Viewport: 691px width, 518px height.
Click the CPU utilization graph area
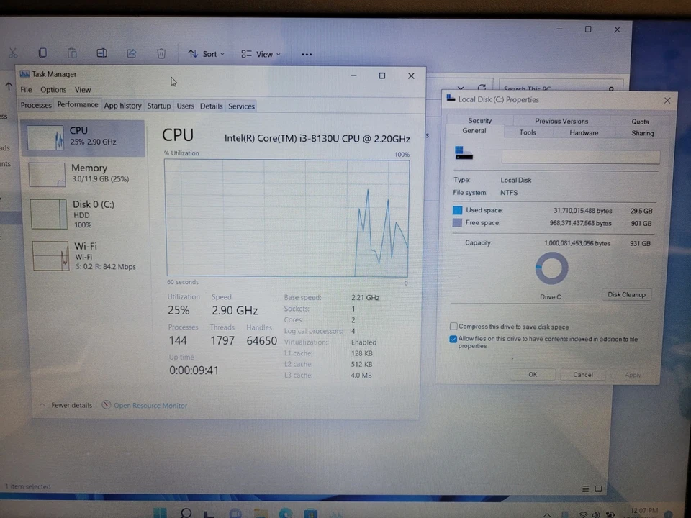(287, 218)
